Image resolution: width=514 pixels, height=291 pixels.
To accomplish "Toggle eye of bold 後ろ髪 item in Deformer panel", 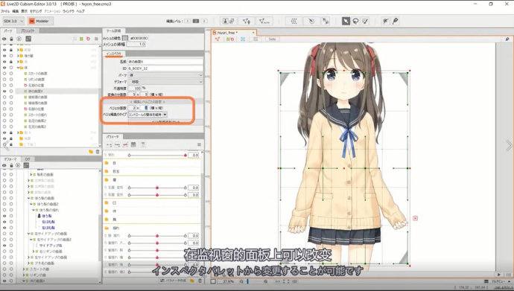I will 4,216.
